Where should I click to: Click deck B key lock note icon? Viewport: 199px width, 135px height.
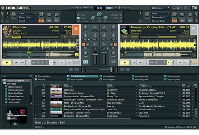point(194,55)
